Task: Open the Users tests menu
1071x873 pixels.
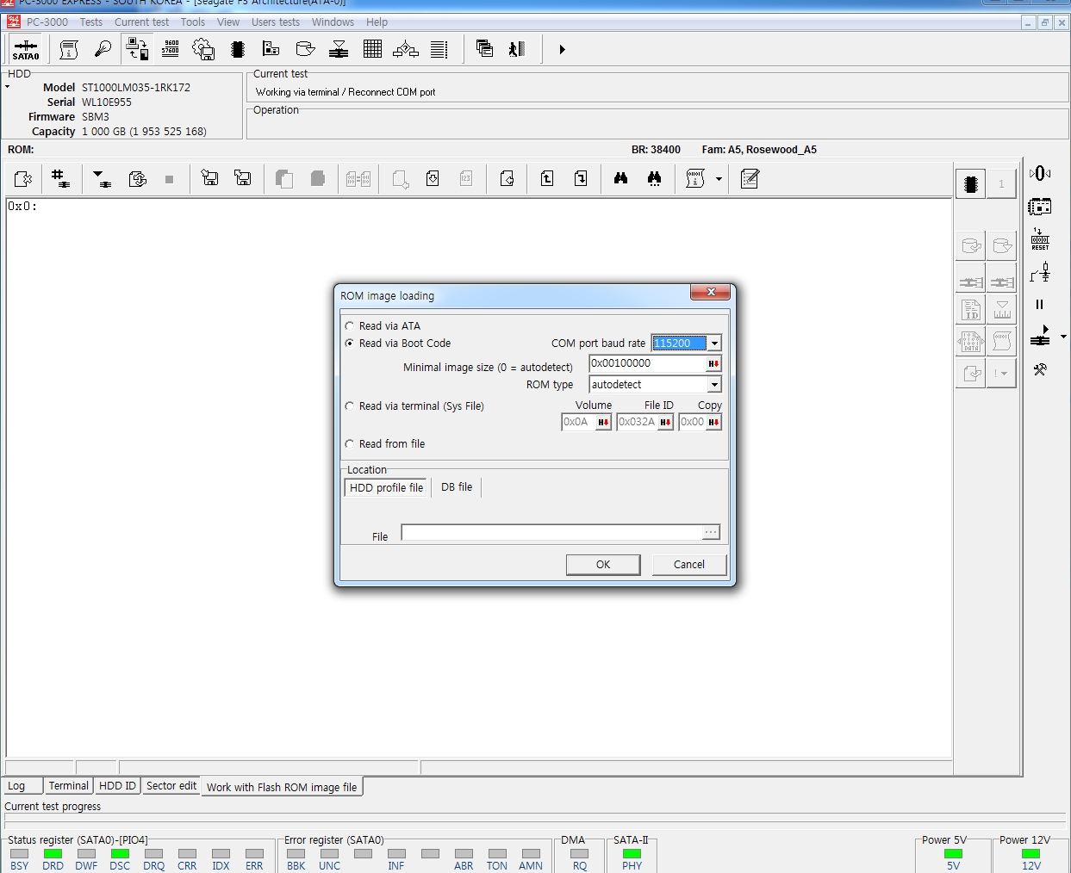Action: click(x=276, y=22)
